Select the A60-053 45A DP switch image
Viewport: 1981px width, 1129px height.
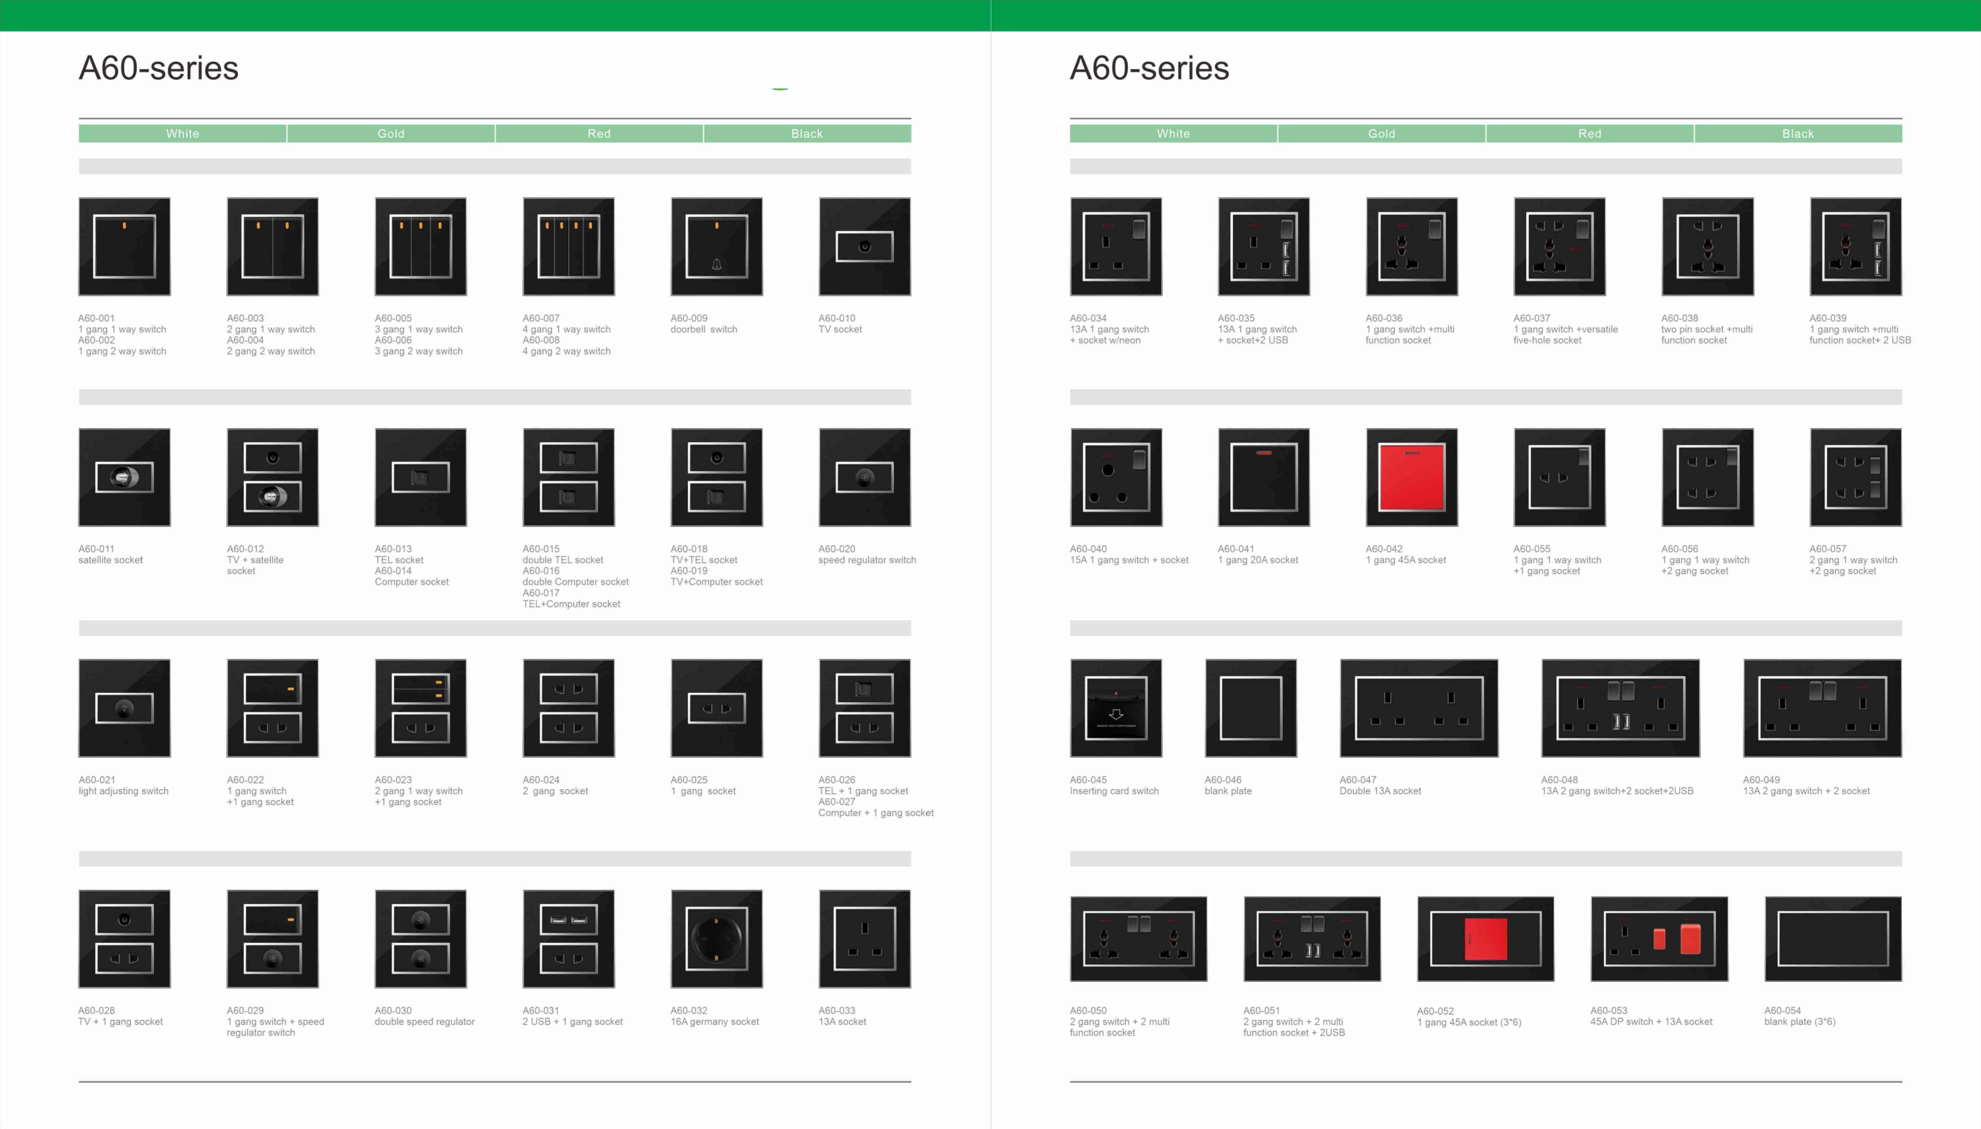[x=1660, y=939]
